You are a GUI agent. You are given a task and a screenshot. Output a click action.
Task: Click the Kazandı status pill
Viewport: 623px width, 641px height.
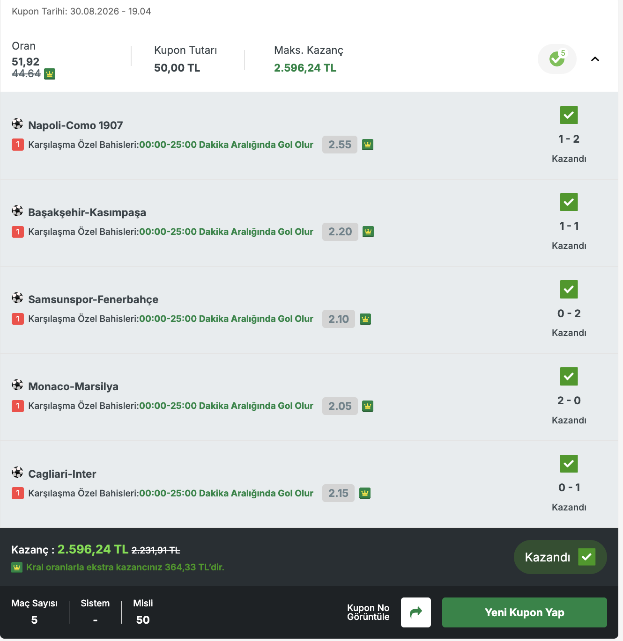[x=560, y=557]
